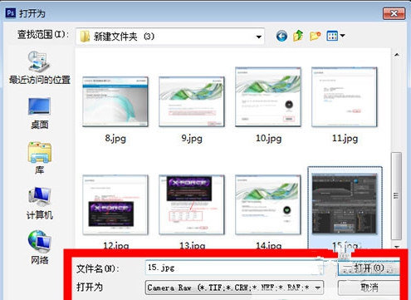Create a new folder icon
This screenshot has height=300, width=411.
tap(316, 36)
